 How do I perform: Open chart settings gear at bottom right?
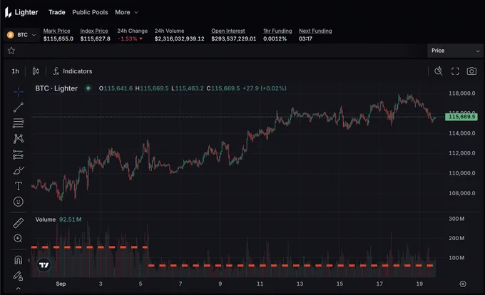[463, 284]
